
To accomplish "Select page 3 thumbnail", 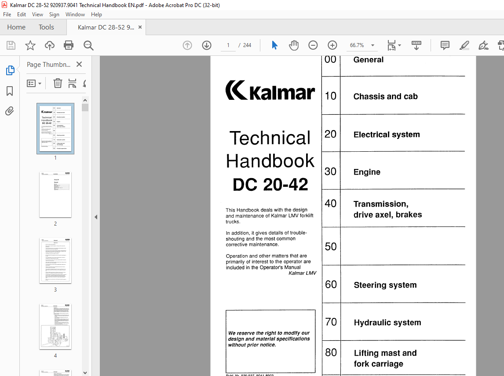I will [x=55, y=261].
